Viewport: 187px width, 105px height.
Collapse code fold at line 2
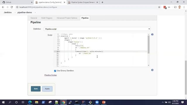(59, 36)
